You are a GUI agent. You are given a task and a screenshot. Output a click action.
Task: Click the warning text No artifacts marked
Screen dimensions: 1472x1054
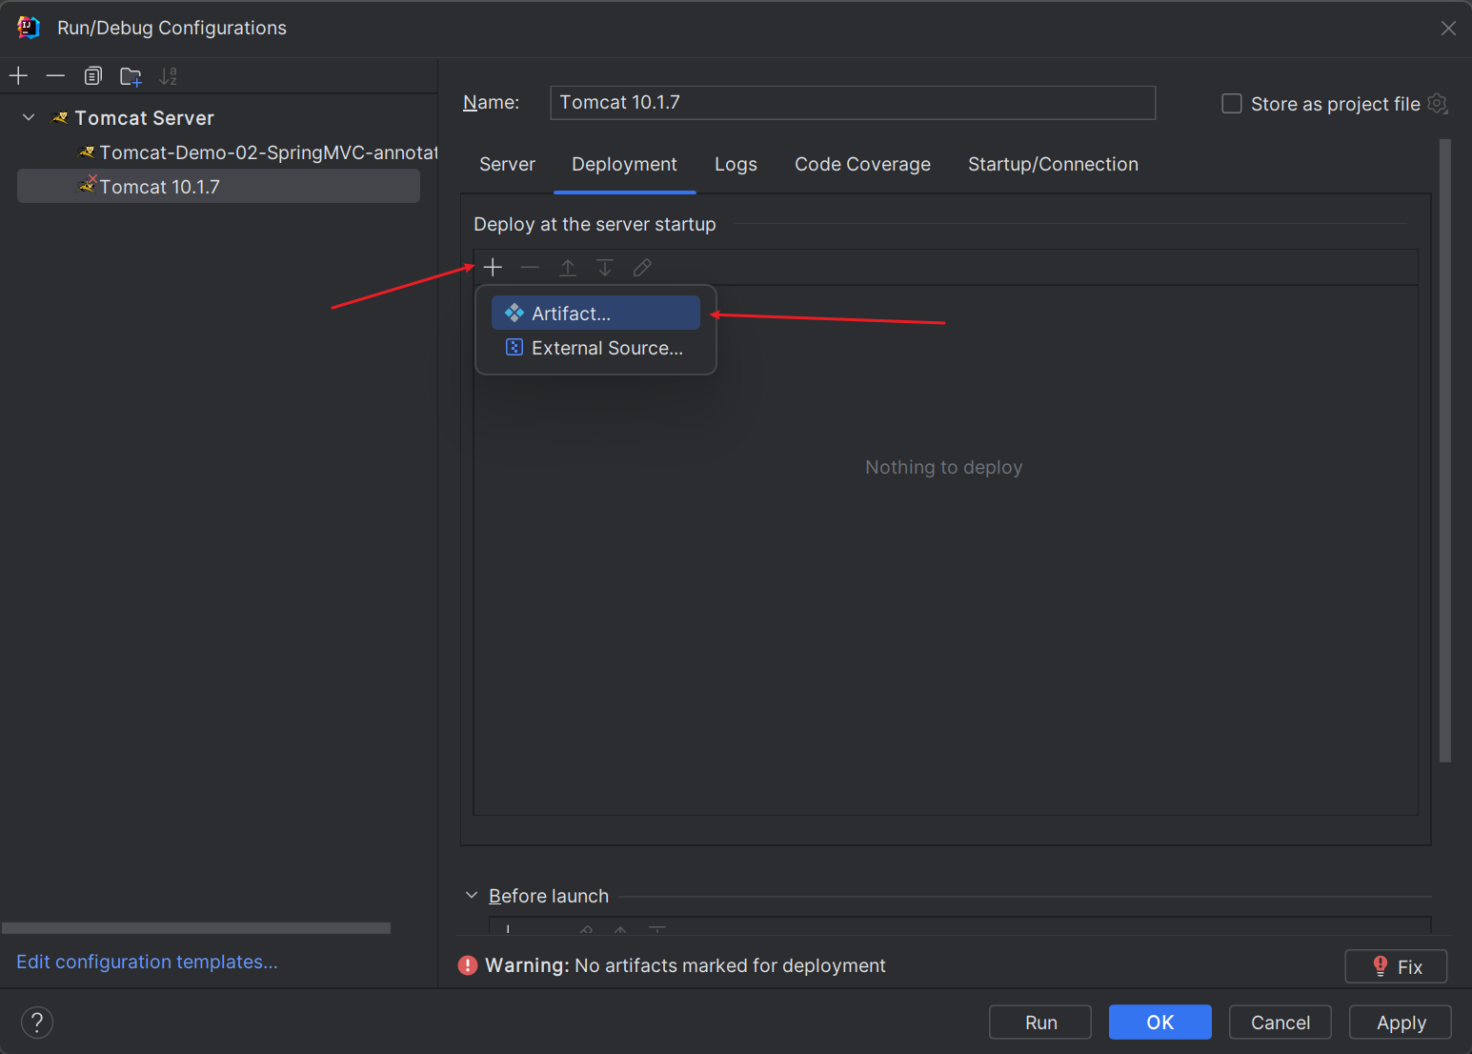click(x=730, y=965)
